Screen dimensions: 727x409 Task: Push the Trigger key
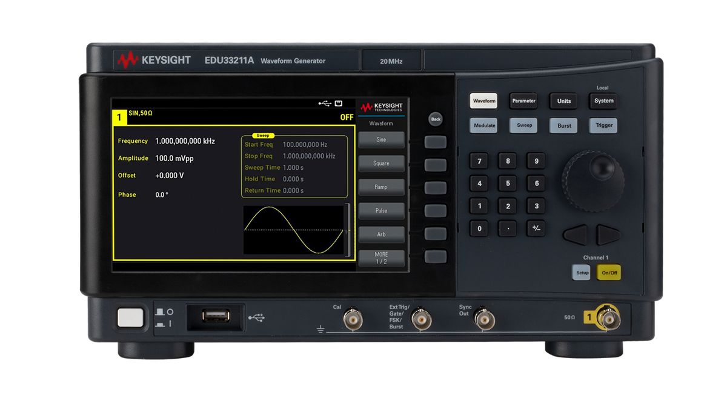point(603,125)
